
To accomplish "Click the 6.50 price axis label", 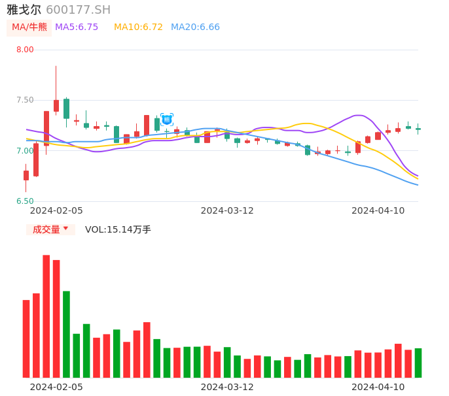I will 25,201.
